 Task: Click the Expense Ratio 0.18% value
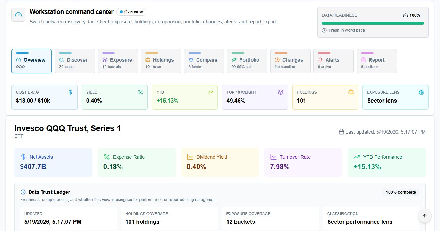point(113,167)
